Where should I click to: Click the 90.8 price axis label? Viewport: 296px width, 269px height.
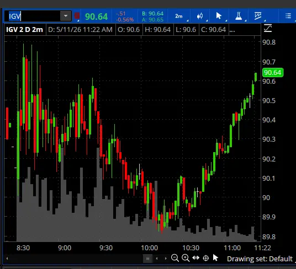[269, 42]
